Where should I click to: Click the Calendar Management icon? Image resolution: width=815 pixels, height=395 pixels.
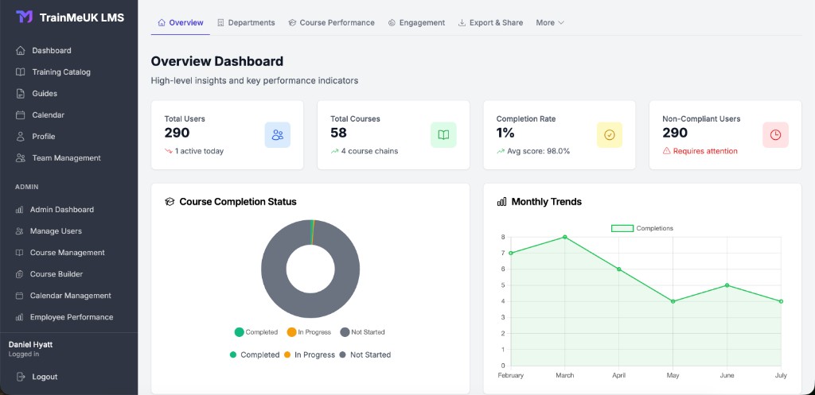point(19,296)
